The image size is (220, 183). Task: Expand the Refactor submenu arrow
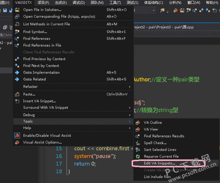(x=130, y=87)
